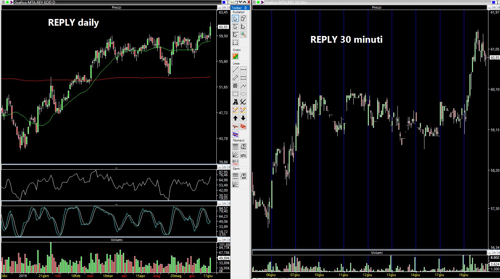
Task: Click the blue square in 30 Min title bar
Action: pos(494,2)
